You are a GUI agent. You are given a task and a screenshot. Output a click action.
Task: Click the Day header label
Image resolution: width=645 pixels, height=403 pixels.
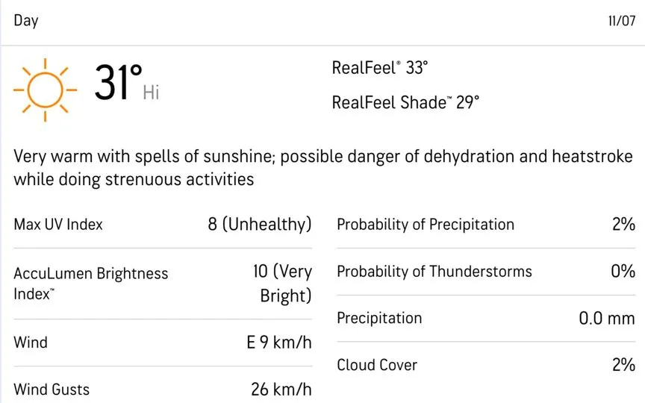click(26, 21)
